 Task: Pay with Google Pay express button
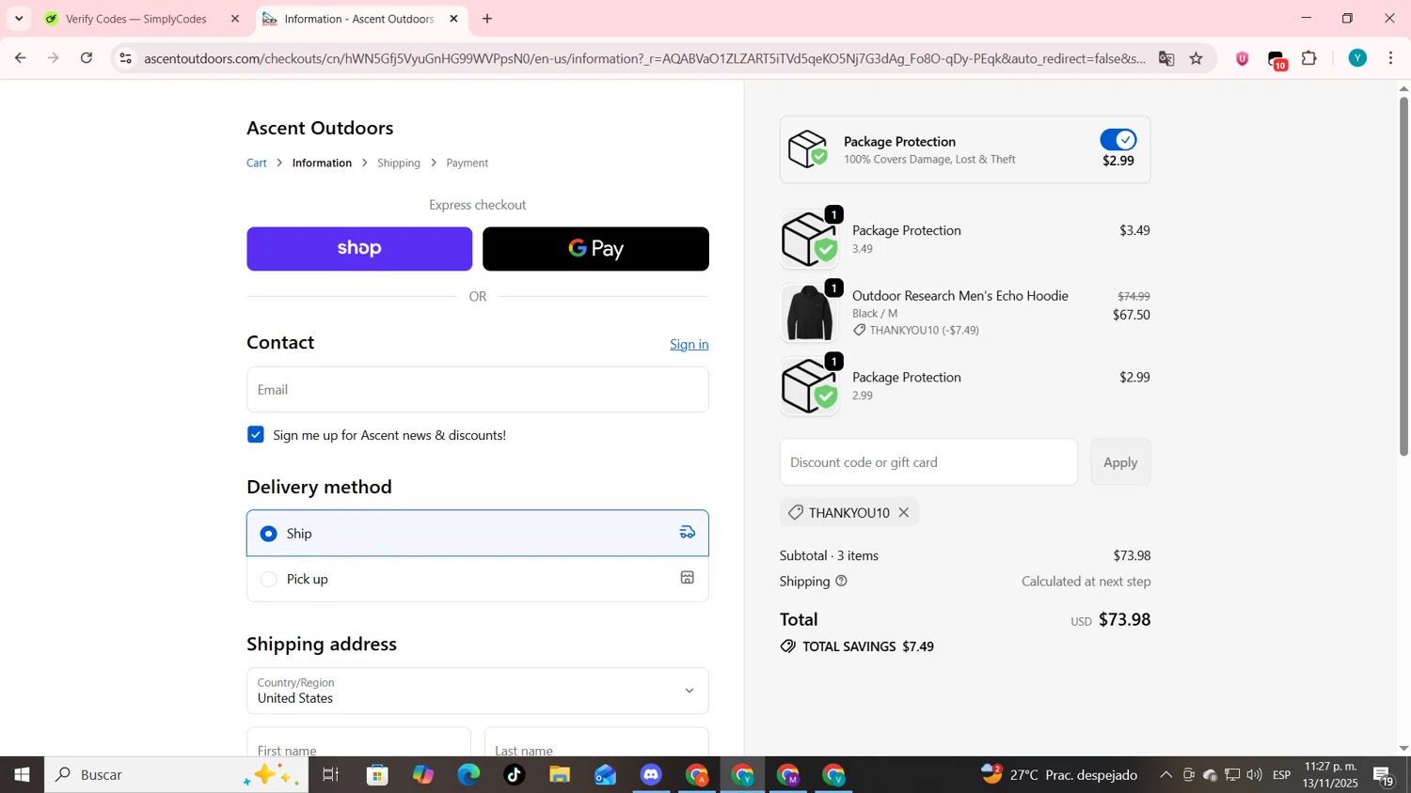click(x=595, y=249)
